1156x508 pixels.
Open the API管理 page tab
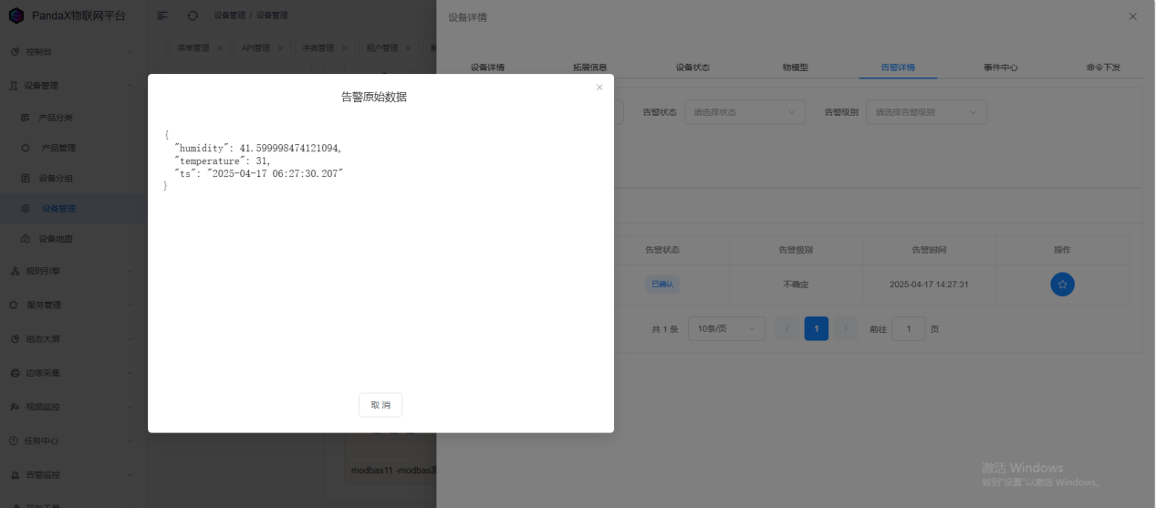tap(255, 48)
